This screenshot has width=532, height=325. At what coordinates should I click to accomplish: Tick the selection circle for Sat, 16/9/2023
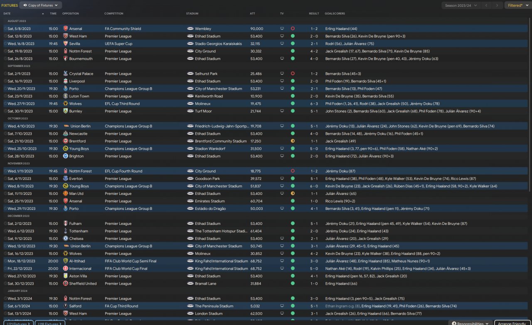pos(5,81)
